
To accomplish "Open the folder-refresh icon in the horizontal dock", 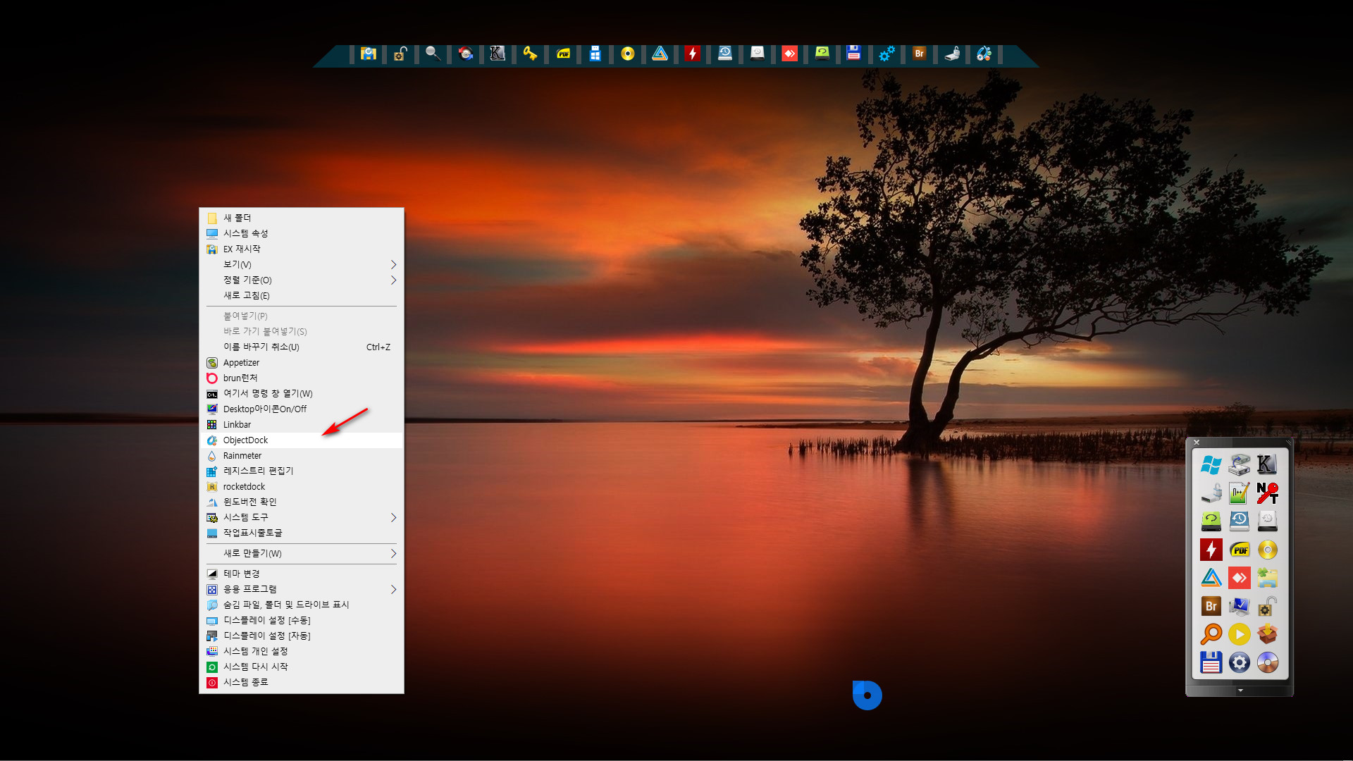I will coord(368,54).
